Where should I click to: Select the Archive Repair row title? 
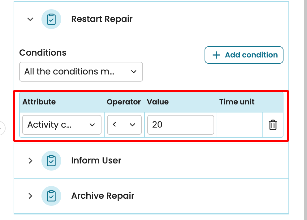point(103,196)
